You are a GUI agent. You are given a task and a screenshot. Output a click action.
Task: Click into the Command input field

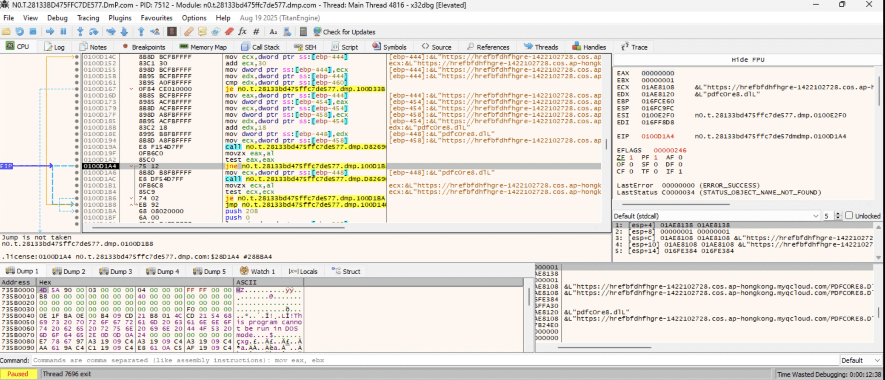[x=434, y=360]
